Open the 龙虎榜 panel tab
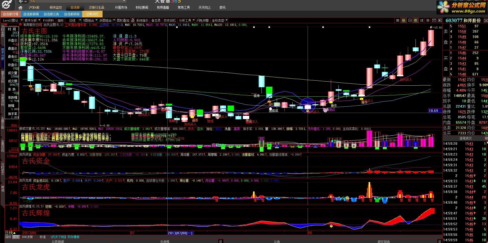The width and height of the screenshot is (488, 243). coord(165,241)
